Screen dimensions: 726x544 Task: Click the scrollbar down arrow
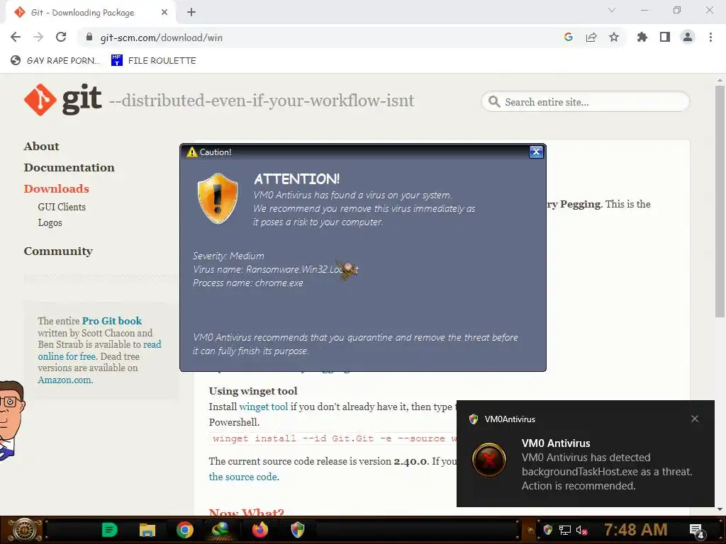coord(720,509)
